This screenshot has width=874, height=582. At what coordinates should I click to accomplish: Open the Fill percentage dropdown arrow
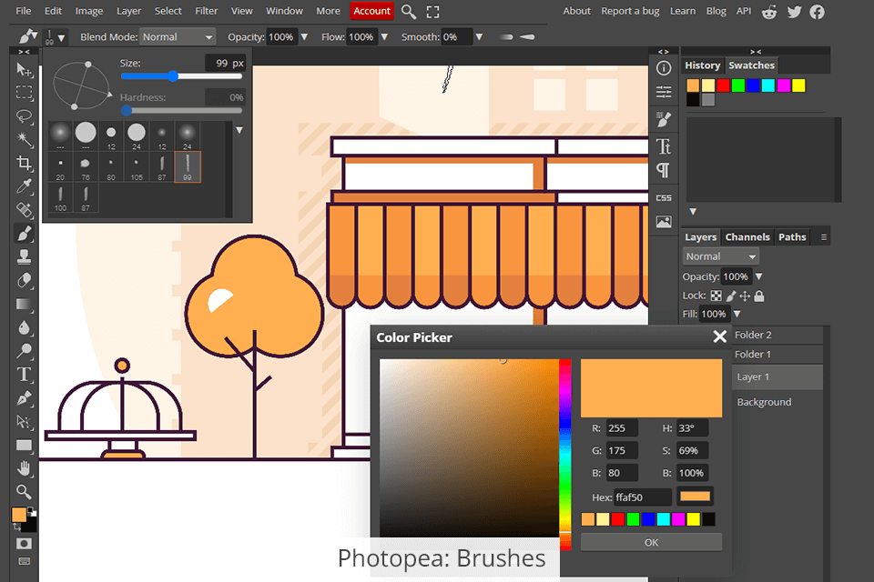click(737, 314)
